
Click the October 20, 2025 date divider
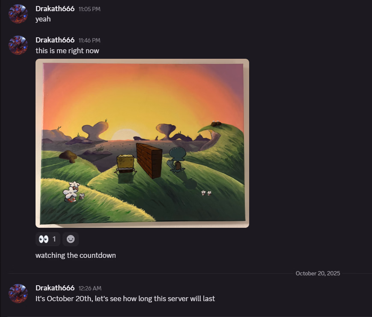click(x=318, y=273)
